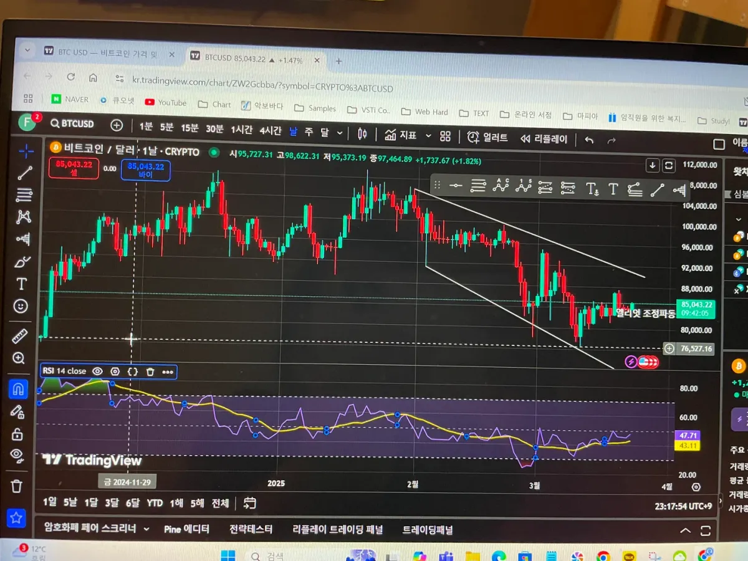Select the ruler measure tool

click(x=20, y=335)
